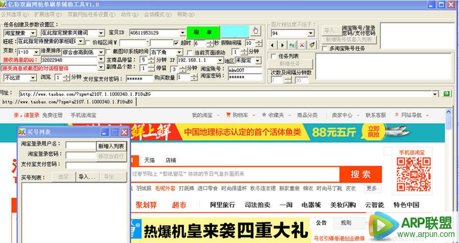Image resolution: width=459 pixels, height=243 pixels.
Task: Click the 淘宝登录用户名 field in 买号列表
Action: point(81,145)
